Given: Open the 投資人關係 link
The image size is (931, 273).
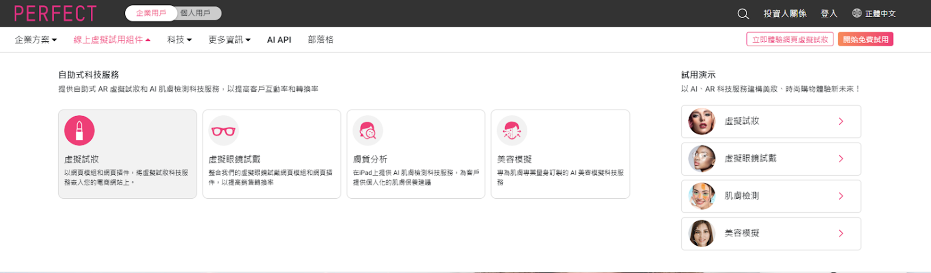Looking at the screenshot, I should (785, 14).
